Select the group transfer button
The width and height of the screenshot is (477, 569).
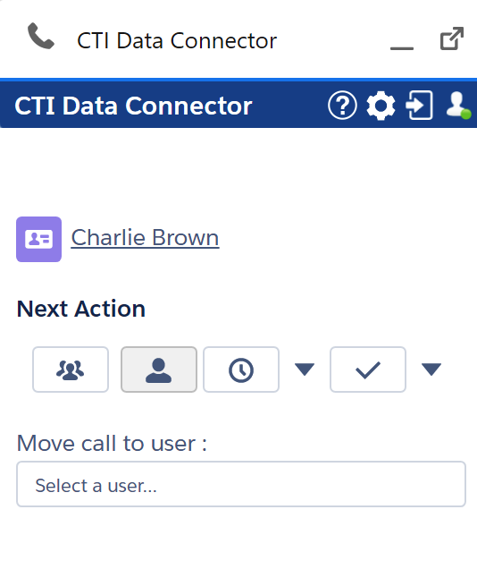(71, 369)
